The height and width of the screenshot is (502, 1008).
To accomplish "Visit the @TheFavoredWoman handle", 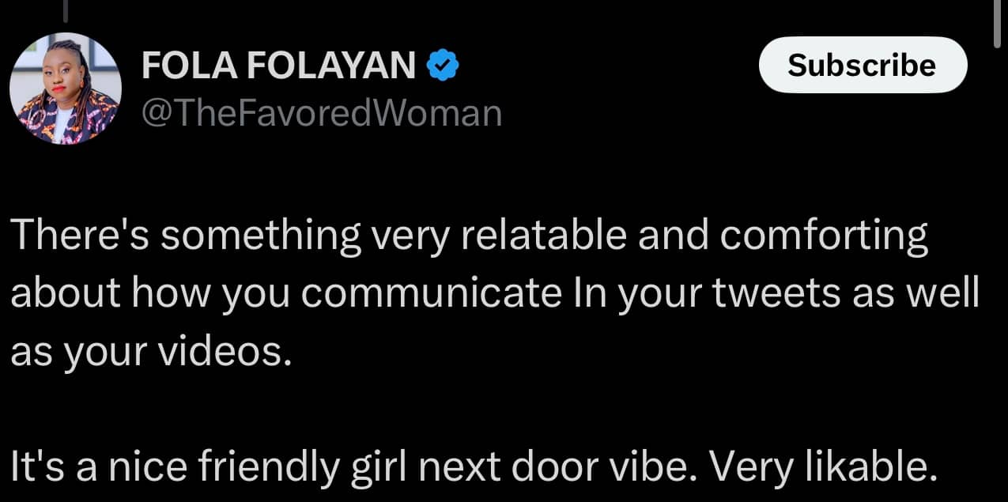I will [321, 114].
